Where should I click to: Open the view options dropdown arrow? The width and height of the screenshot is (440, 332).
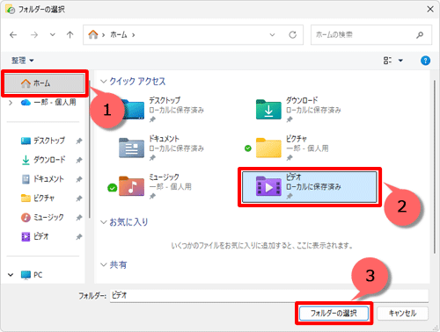[400, 61]
